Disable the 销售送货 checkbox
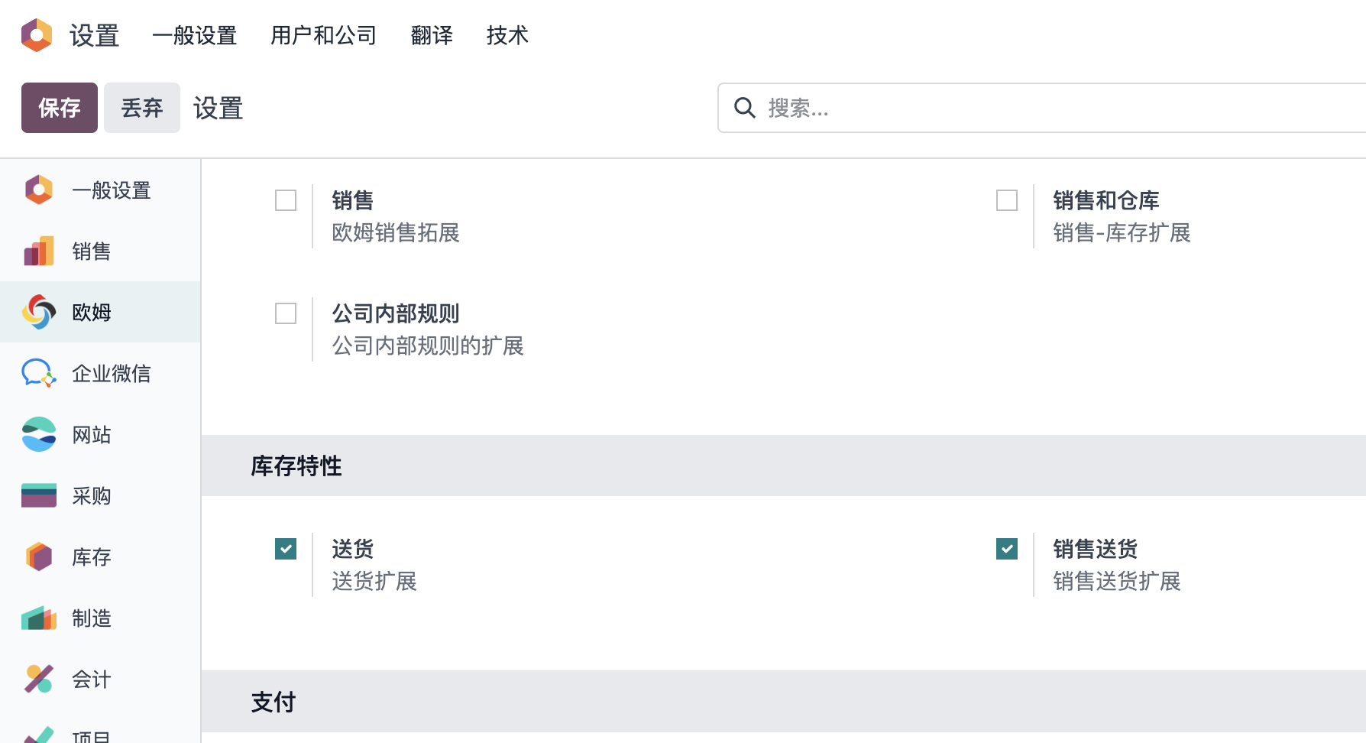Screen dimensions: 1366x743 tap(1007, 549)
